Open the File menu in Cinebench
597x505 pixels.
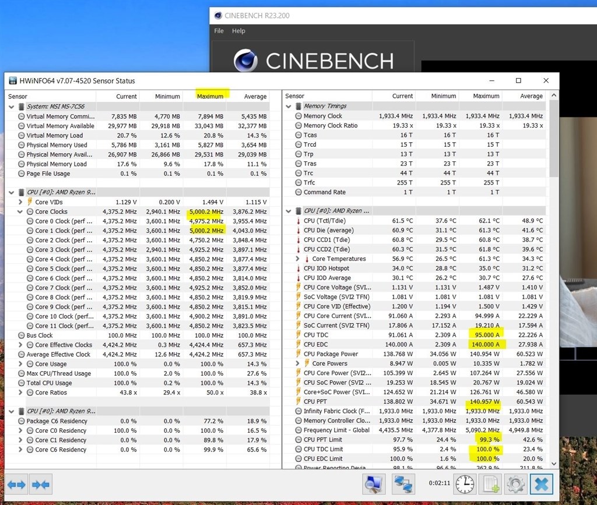click(219, 31)
